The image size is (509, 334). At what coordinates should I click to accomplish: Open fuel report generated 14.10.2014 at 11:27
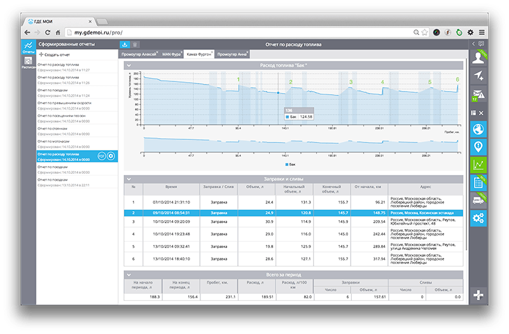pyautogui.click(x=77, y=67)
